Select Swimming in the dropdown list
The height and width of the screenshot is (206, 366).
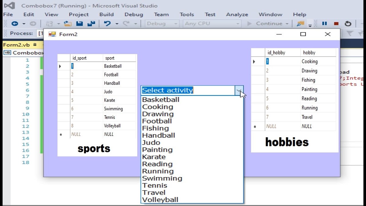[192, 178]
